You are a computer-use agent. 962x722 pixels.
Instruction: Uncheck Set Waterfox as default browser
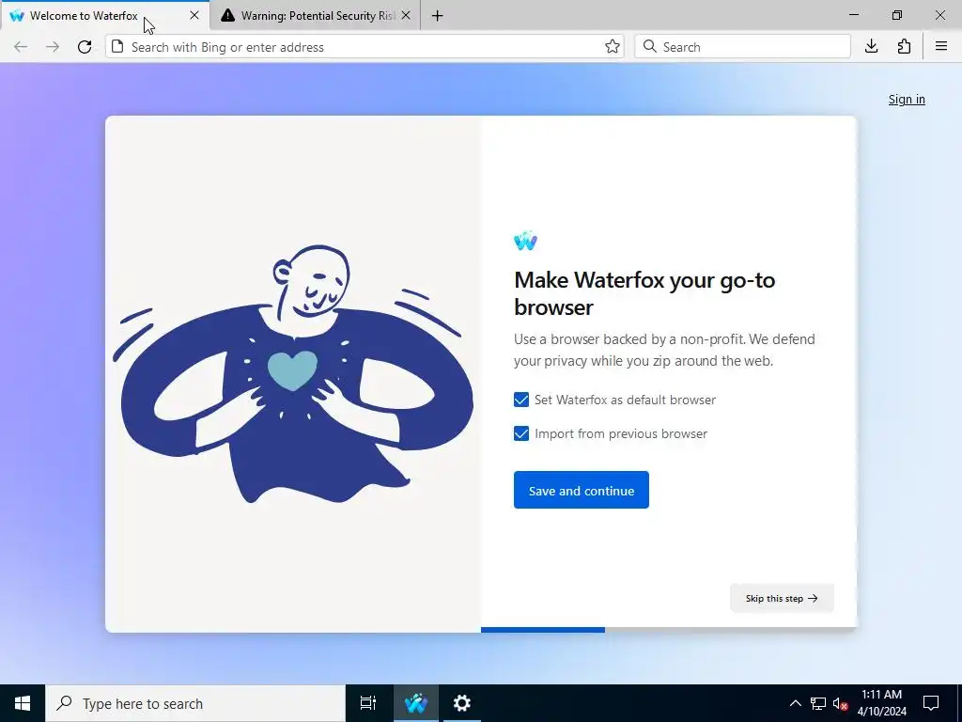tap(520, 400)
